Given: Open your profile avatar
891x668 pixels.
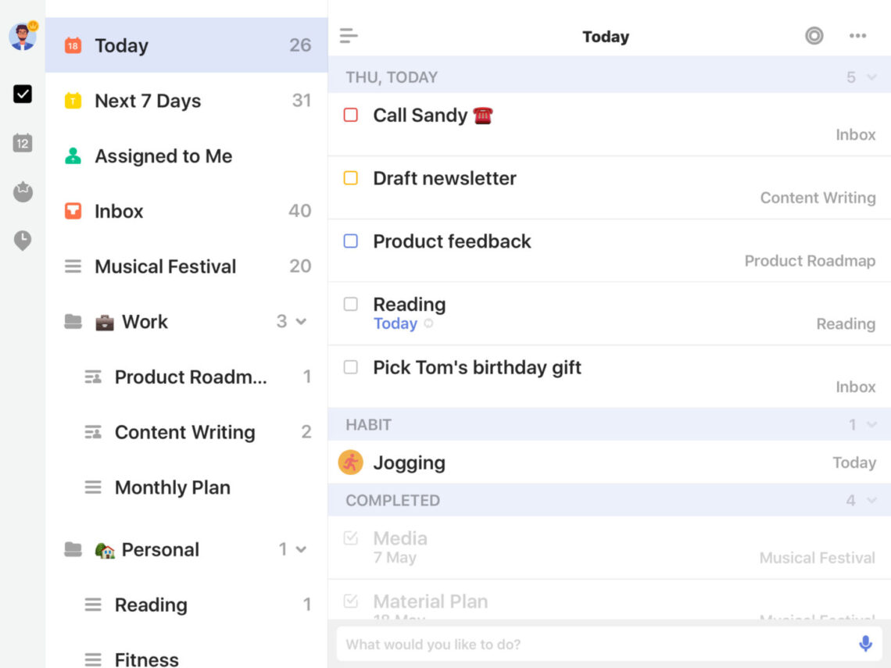Looking at the screenshot, I should pyautogui.click(x=22, y=34).
